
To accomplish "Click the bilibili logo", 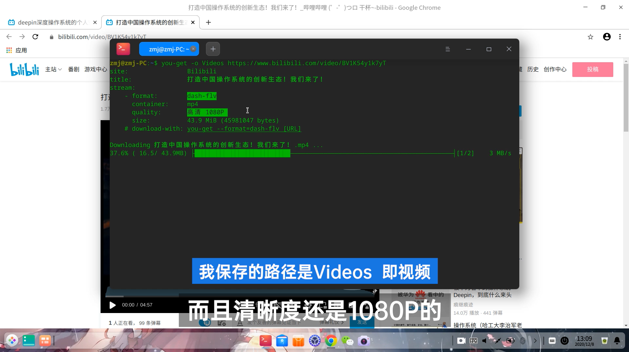I will click(25, 69).
